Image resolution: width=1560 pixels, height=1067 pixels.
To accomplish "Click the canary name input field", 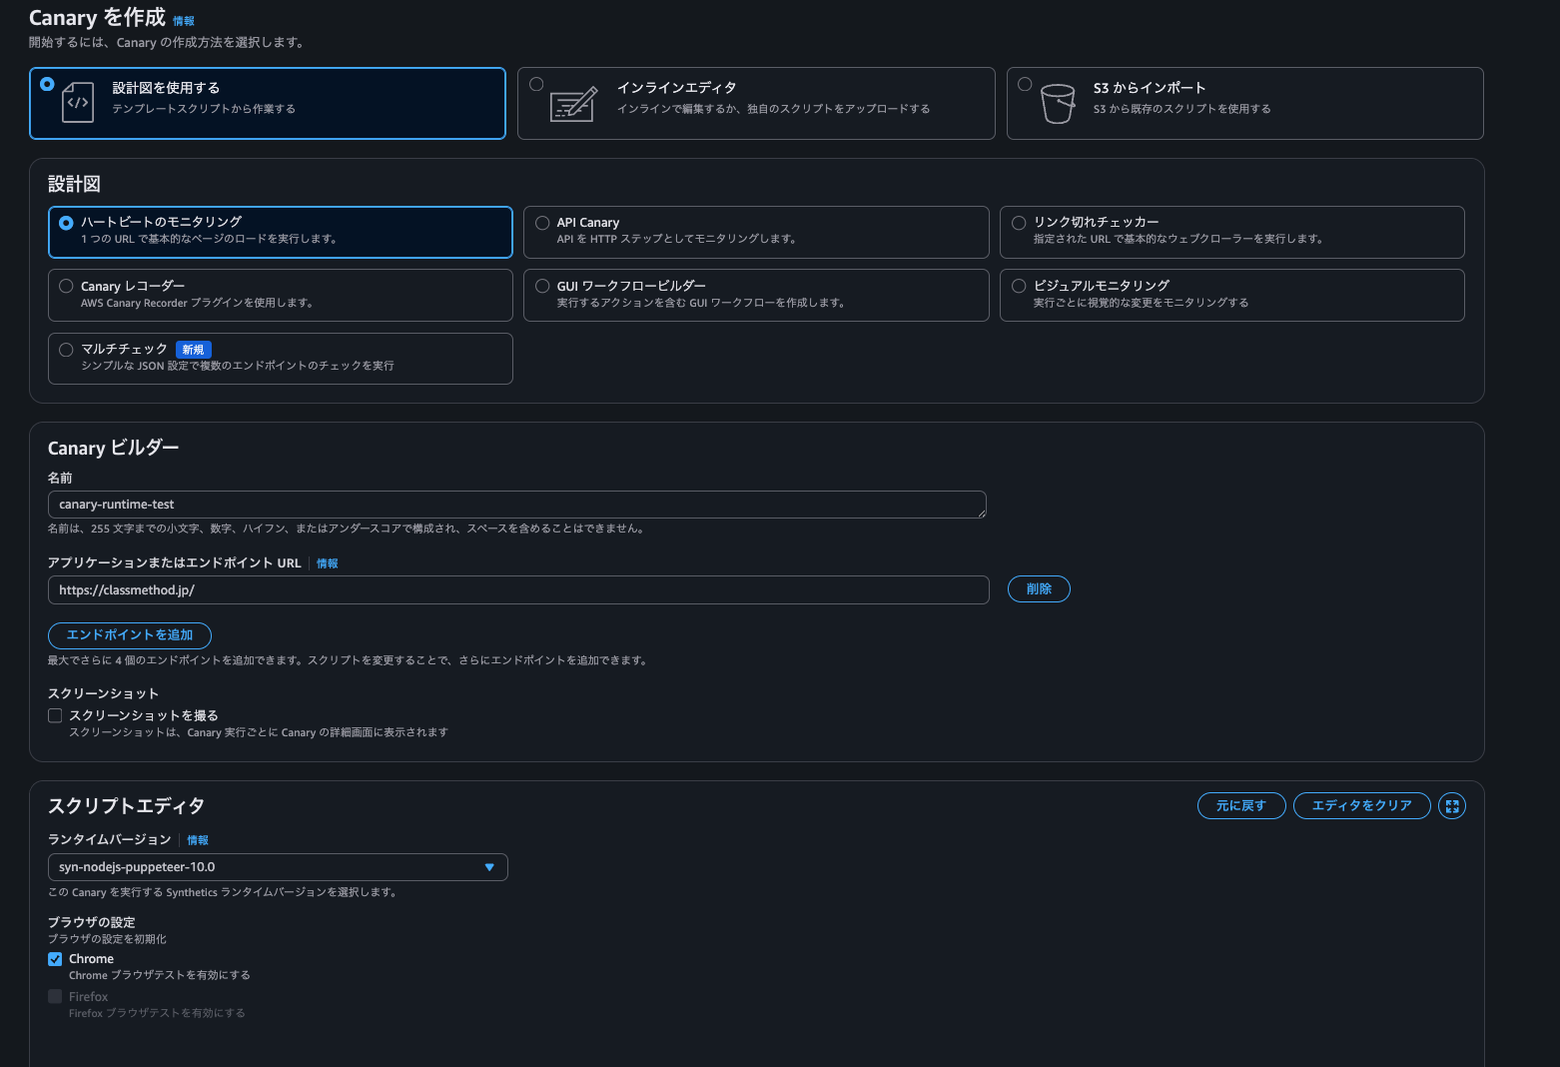I will coord(516,505).
